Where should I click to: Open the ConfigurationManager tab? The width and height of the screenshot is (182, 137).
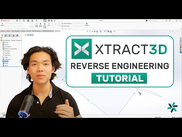pyautogui.click(x=10, y=35)
